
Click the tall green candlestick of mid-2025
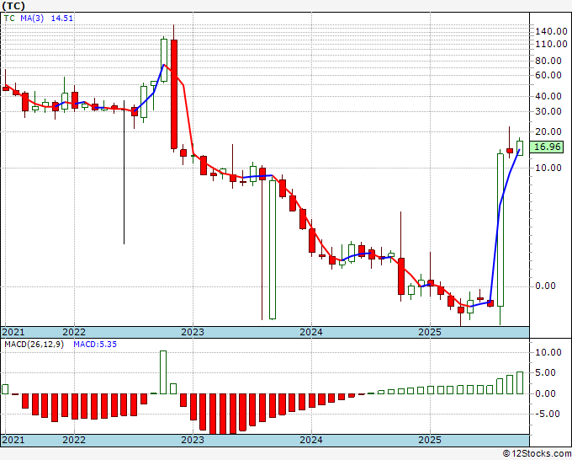[500, 230]
